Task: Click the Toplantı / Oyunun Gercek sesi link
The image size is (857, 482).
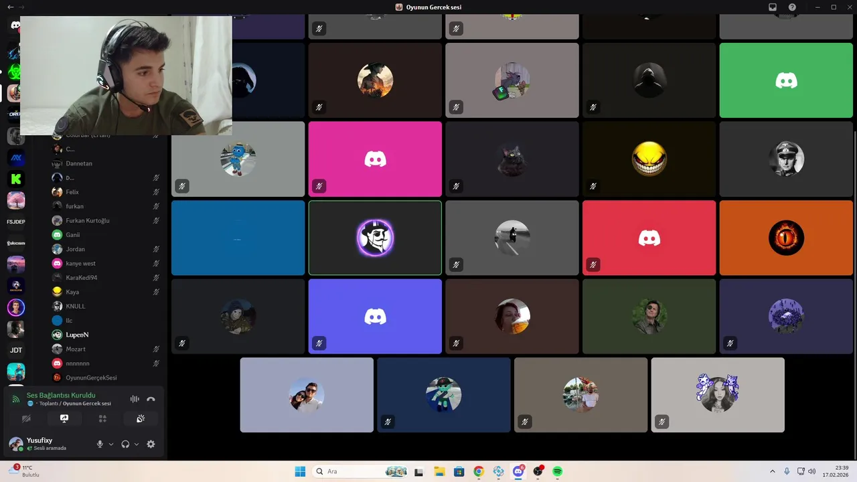Action: pyautogui.click(x=76, y=404)
